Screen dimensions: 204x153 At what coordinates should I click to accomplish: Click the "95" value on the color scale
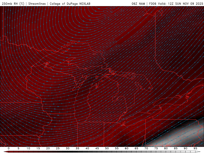(x=195, y=148)
